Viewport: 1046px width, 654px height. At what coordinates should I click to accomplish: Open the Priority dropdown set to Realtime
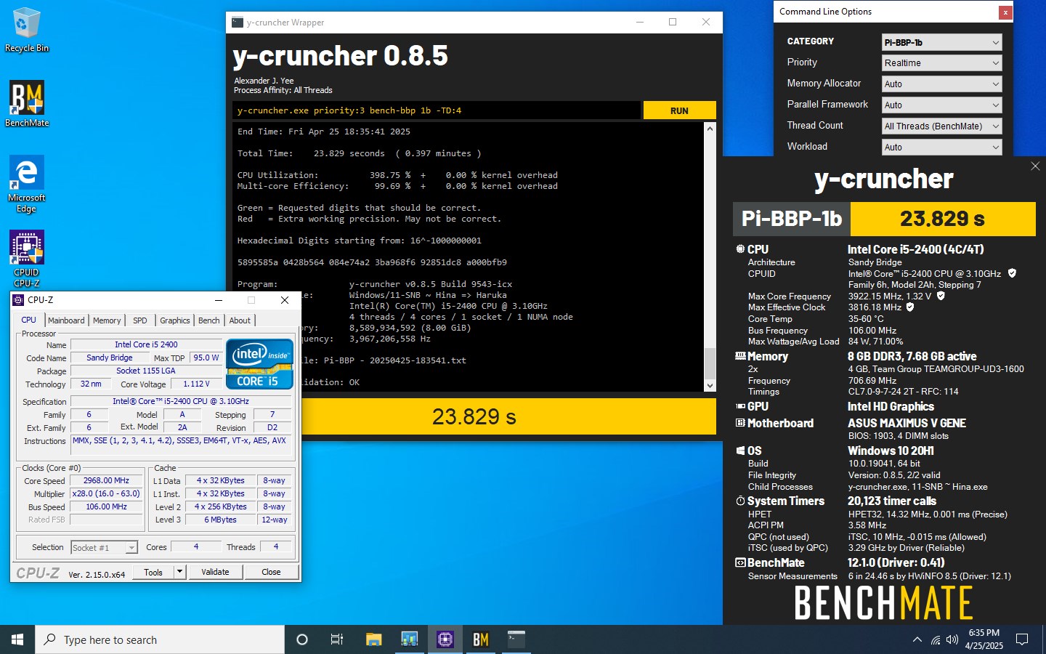(x=942, y=63)
